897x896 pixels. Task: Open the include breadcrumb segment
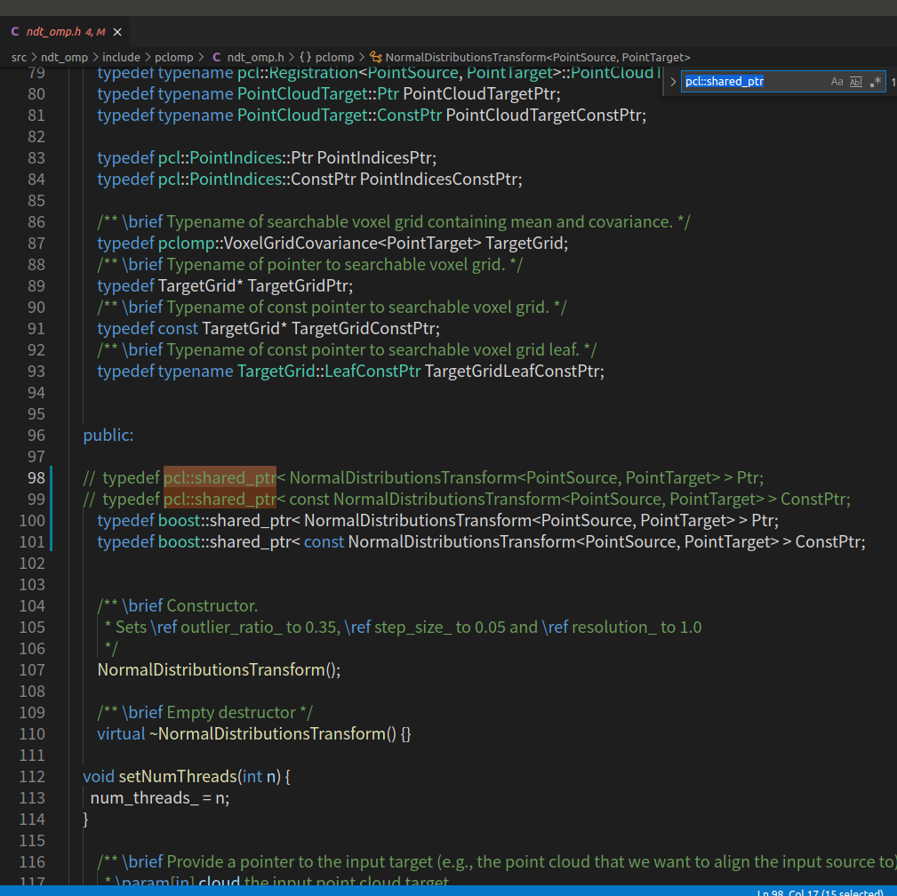[121, 57]
